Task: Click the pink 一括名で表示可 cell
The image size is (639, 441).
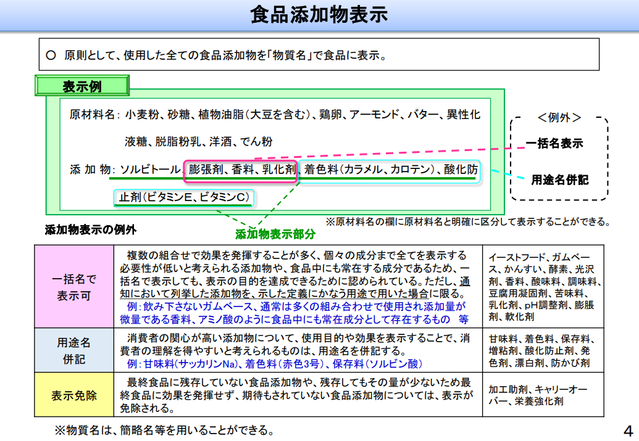Action: [74, 287]
